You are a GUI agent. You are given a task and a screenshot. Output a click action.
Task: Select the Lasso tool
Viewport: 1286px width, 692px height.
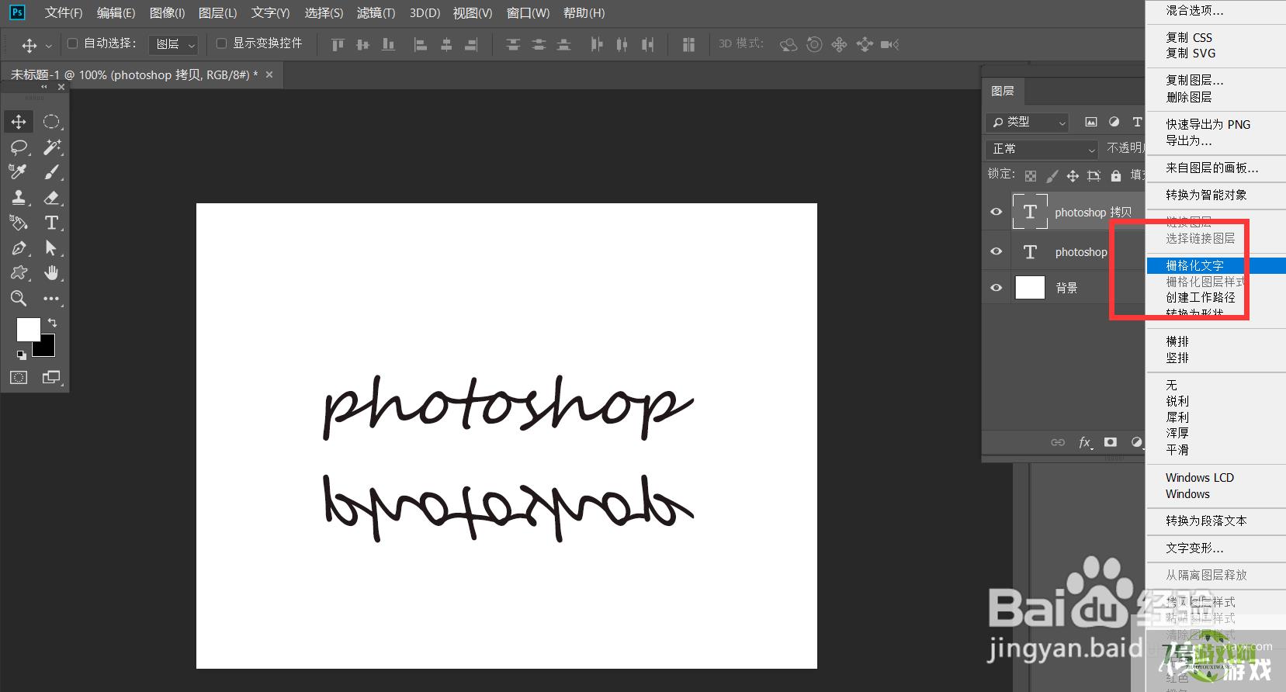pos(19,147)
